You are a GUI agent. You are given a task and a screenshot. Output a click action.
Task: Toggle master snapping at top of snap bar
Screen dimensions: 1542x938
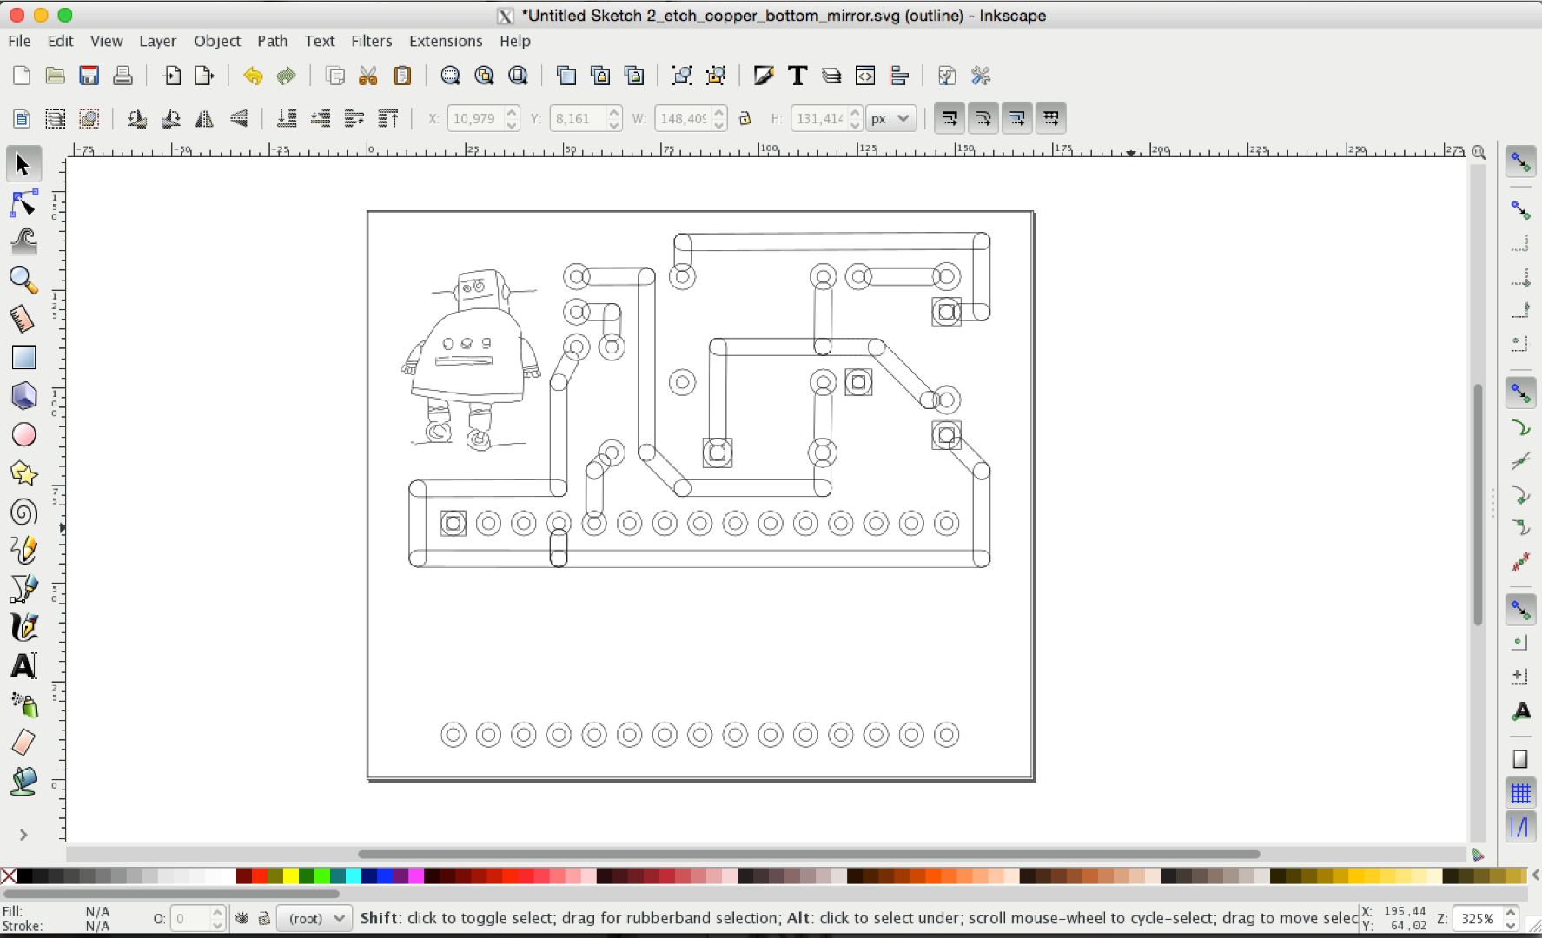tap(1520, 162)
